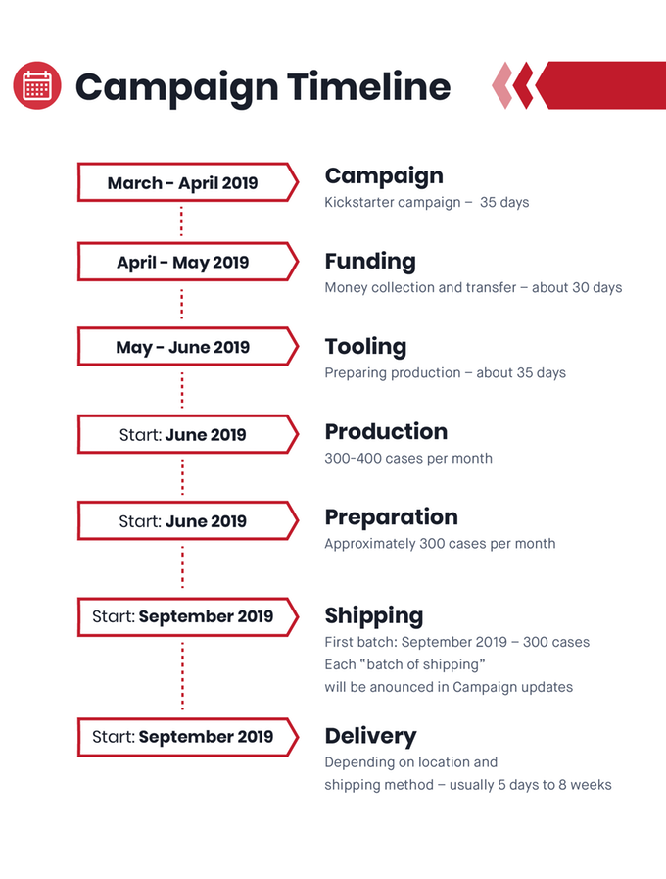Click the solid red banner shape
Screen dimensions: 666x879
(x=600, y=85)
